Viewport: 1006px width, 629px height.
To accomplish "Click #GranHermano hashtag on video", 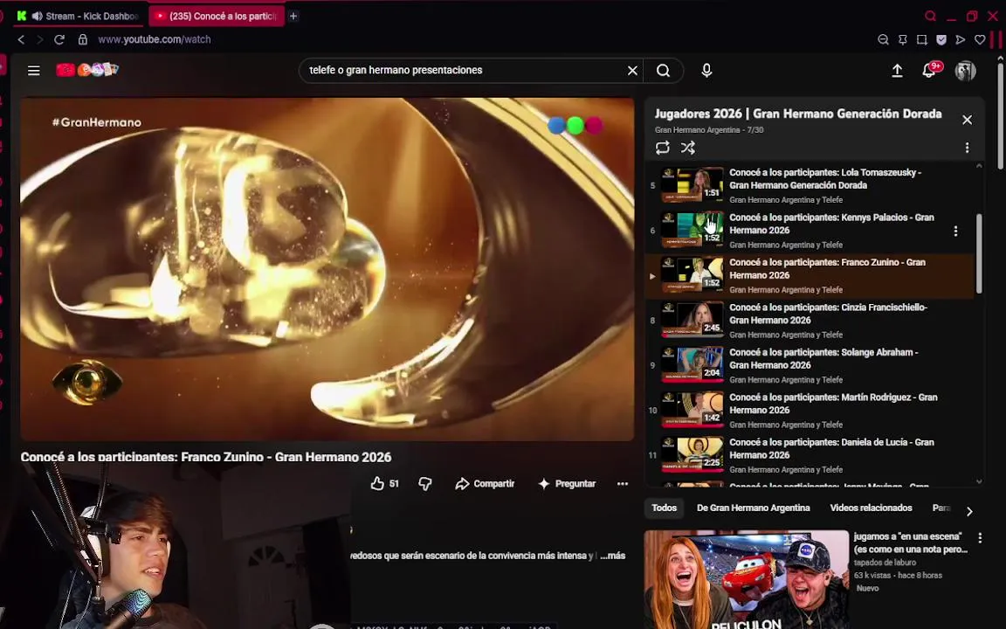I will point(96,122).
